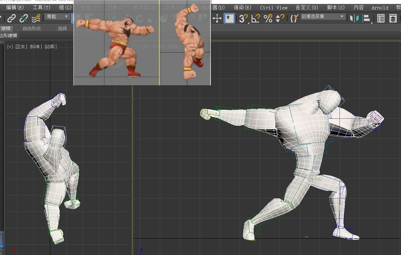This screenshot has width=401, height=255.
Task: Click the Mirror tool icon
Action: pyautogui.click(x=354, y=19)
